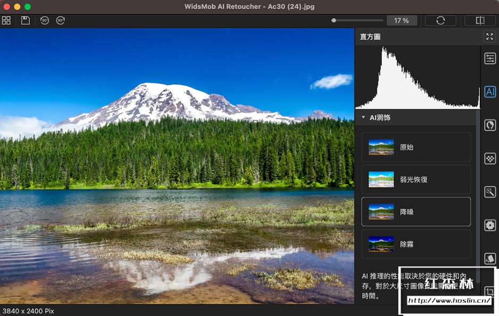Adjust the zoom slider
The image size is (499, 316).
pos(357,20)
